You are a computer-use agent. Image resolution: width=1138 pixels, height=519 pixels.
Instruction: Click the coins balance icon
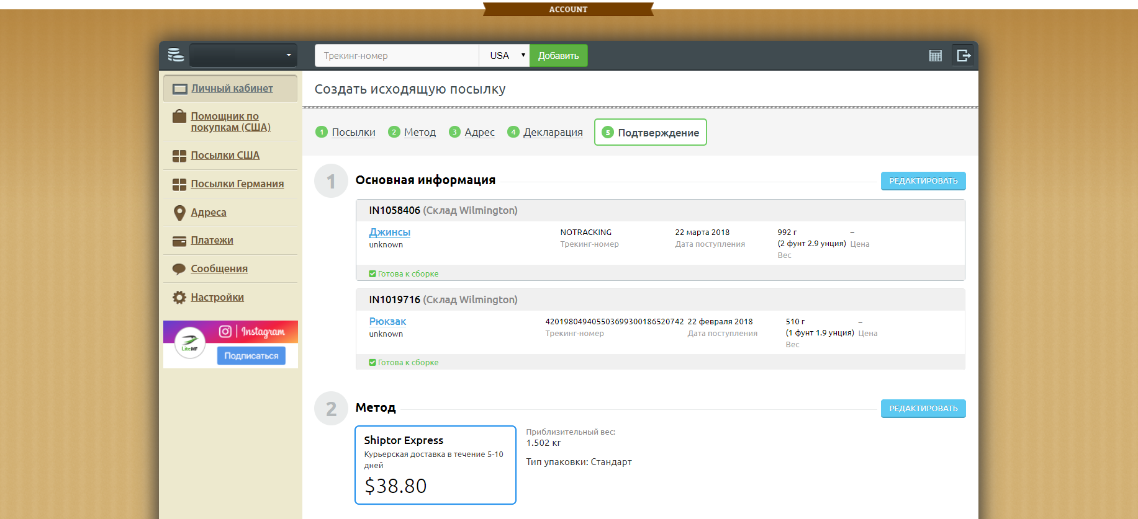[176, 55]
